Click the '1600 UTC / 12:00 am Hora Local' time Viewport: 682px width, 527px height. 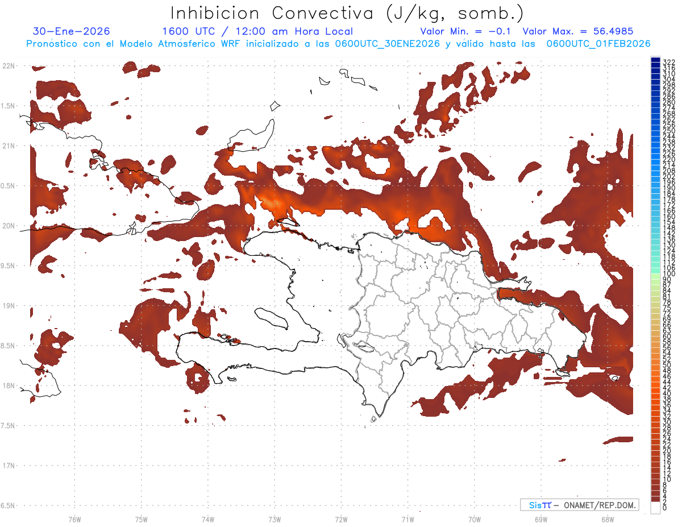(257, 32)
